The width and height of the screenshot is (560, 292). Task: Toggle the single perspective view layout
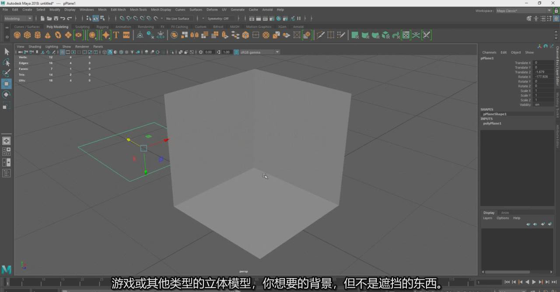click(7, 141)
